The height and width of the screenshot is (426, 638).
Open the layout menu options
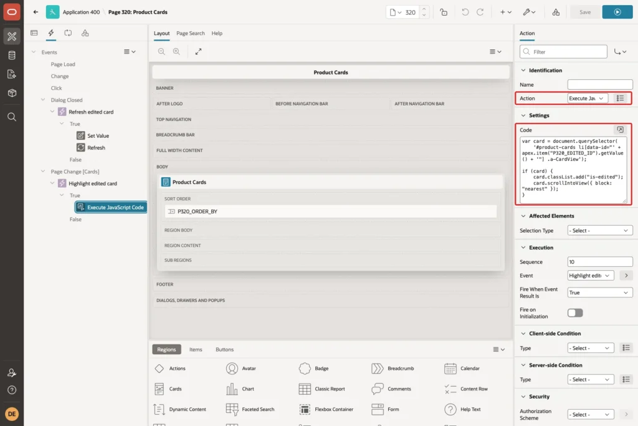[495, 51]
